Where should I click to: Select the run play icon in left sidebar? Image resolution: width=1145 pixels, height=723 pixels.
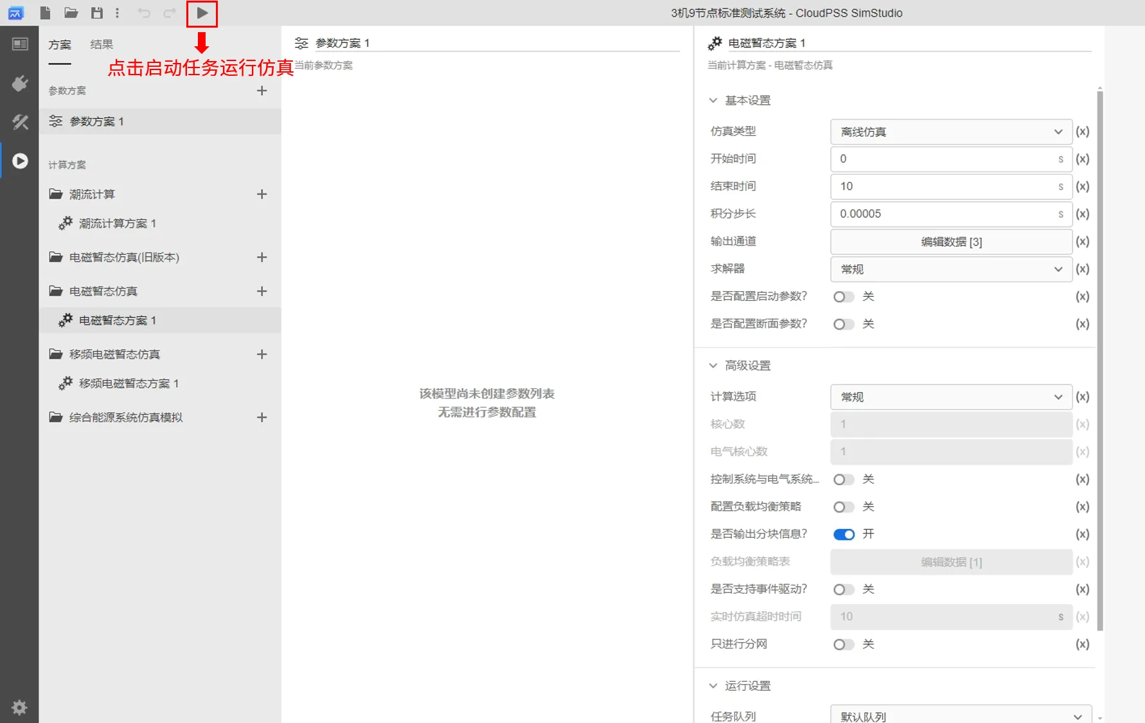20,161
